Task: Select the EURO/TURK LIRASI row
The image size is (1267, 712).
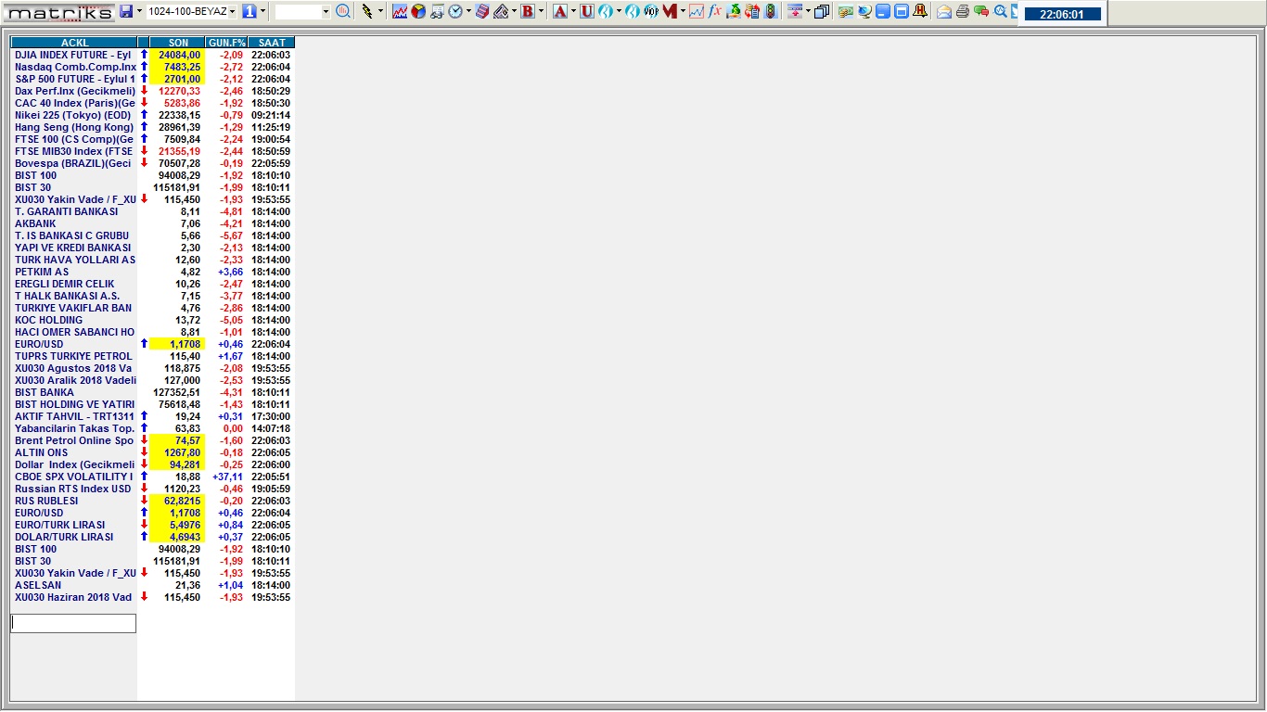Action: click(x=153, y=525)
